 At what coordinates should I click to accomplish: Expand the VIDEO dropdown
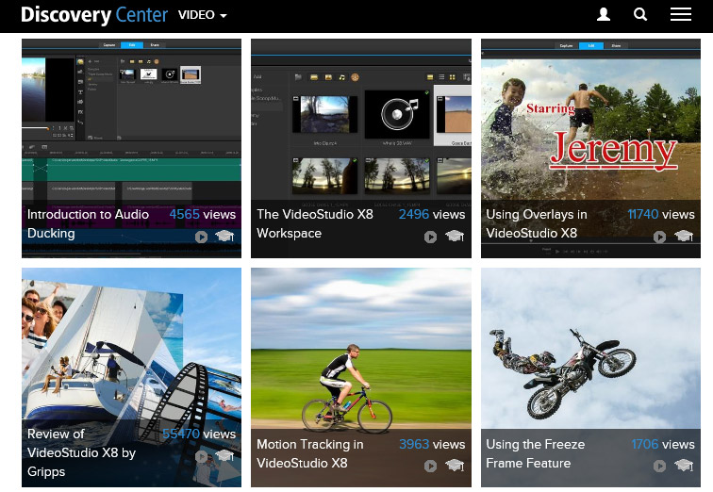coord(203,15)
